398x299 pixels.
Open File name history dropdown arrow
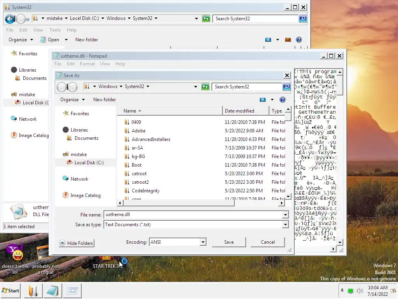285,215
